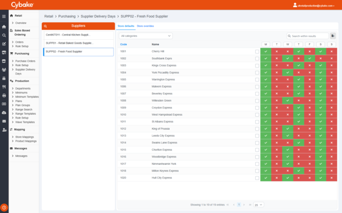Click the export icon beside search box
The width and height of the screenshot is (342, 213).
point(333,36)
